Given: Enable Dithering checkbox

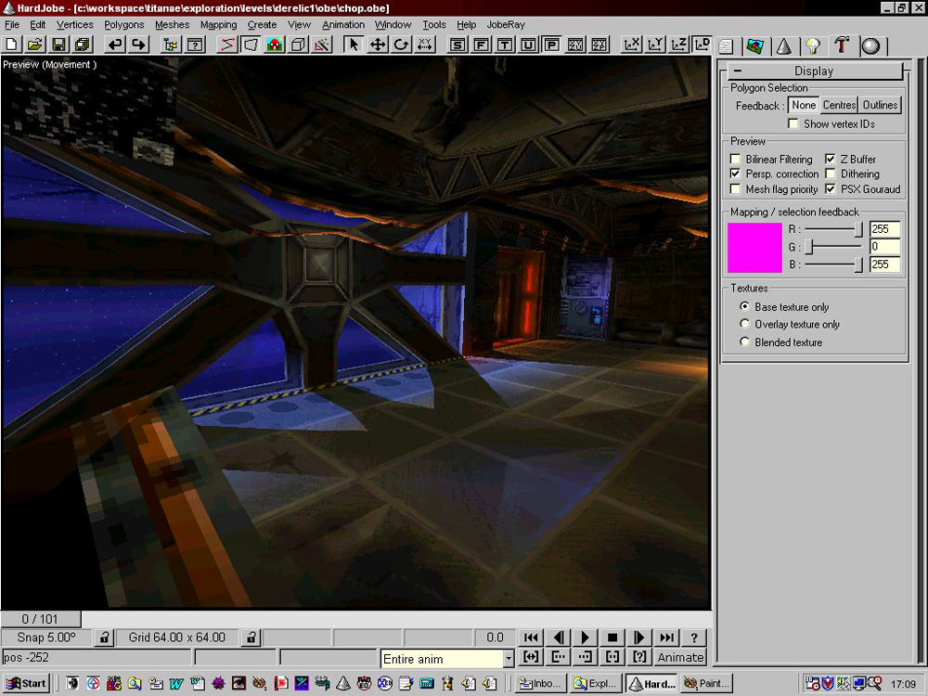Looking at the screenshot, I should tap(831, 174).
